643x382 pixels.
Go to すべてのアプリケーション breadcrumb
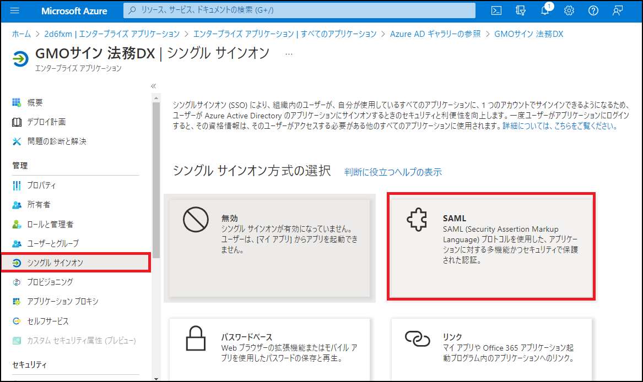(285, 34)
